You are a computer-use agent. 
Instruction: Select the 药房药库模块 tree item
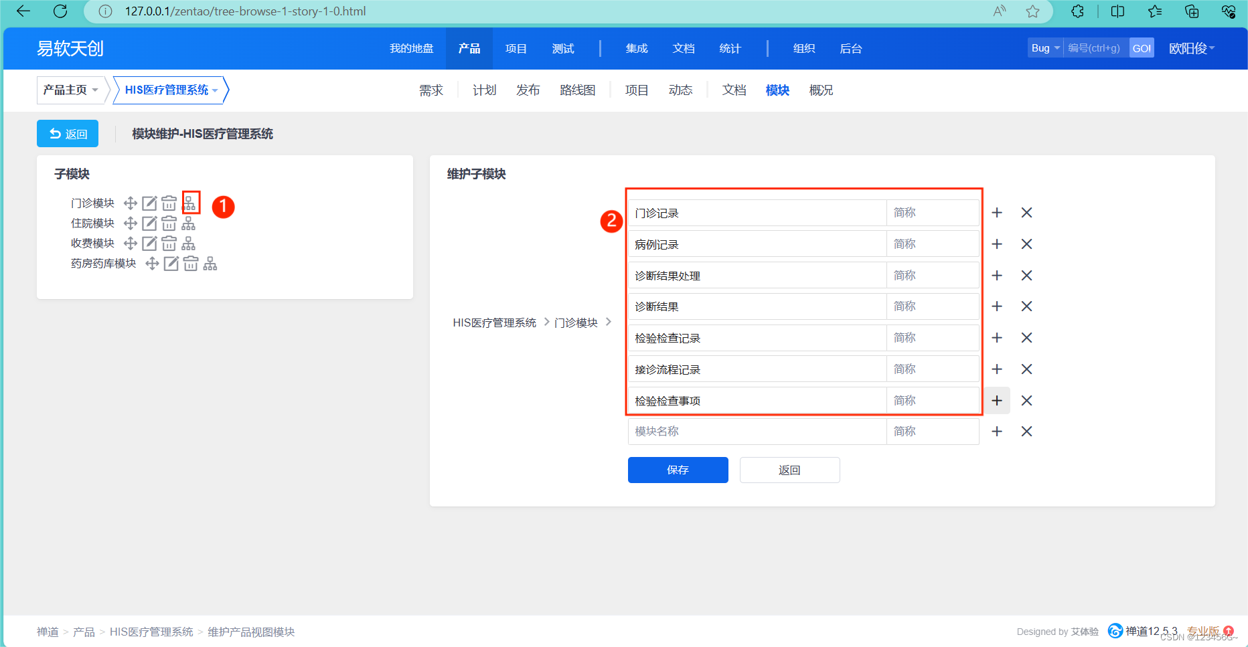(104, 264)
